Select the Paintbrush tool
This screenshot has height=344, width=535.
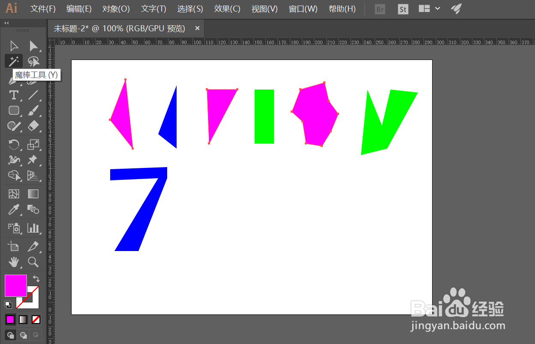(x=33, y=111)
